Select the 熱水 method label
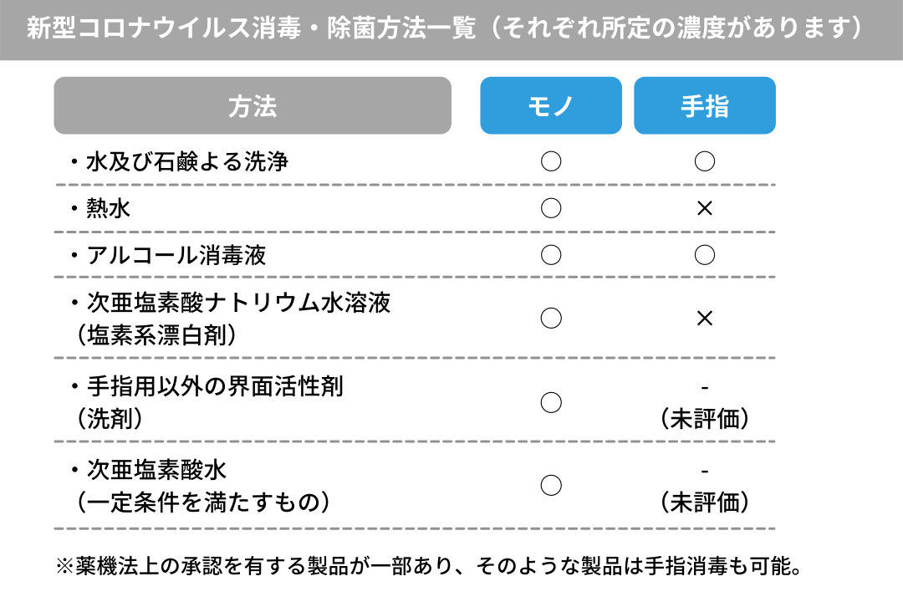Screen dimensions: 903x602 pos(108,207)
